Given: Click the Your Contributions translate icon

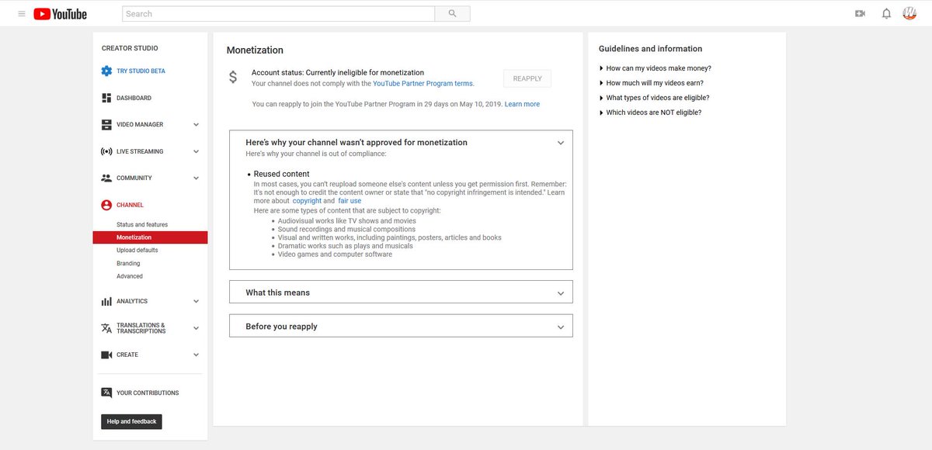Looking at the screenshot, I should click(106, 393).
